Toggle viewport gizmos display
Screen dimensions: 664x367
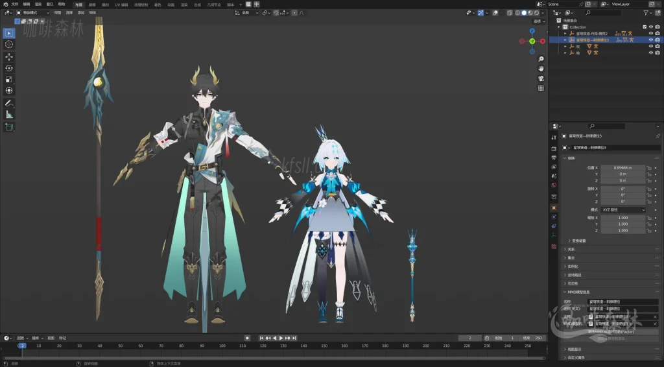(480, 13)
